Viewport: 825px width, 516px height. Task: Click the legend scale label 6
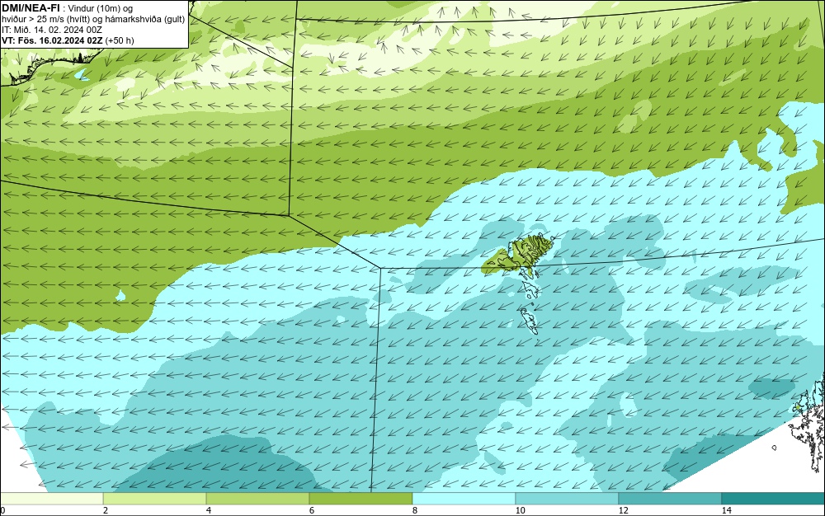(x=312, y=510)
